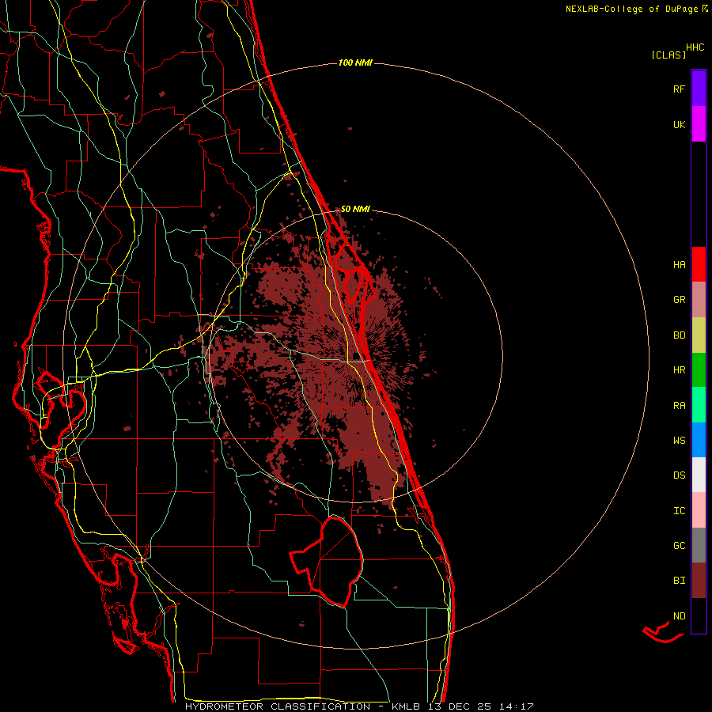Click the RF legend label
This screenshot has width=712, height=712.
point(679,89)
